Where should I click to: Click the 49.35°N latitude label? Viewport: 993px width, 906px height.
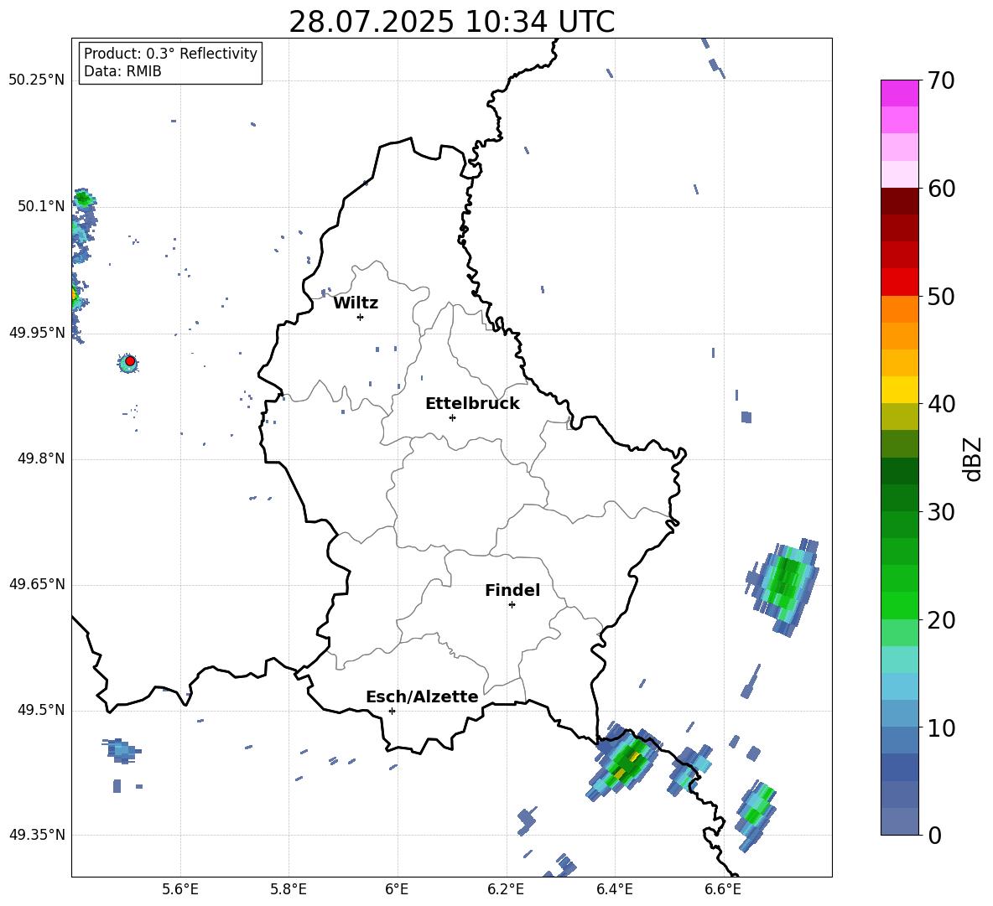(x=37, y=835)
